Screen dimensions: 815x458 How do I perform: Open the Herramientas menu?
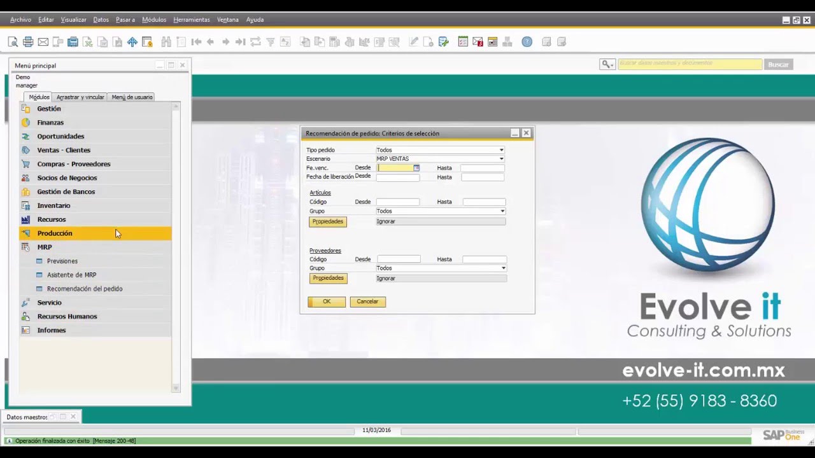coord(191,20)
